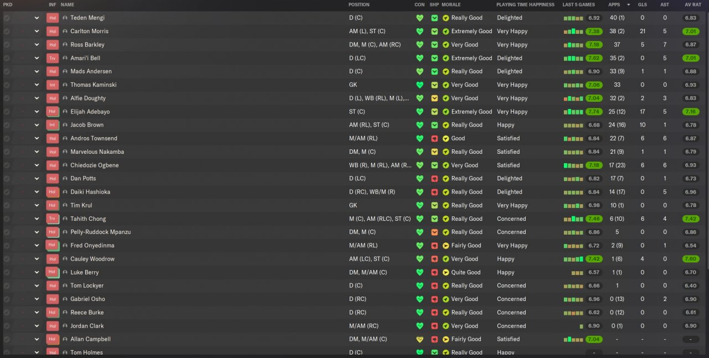Screen dimensions: 709x358
Task: Click the player icon beside Cauley Woodrow
Action: (65, 259)
